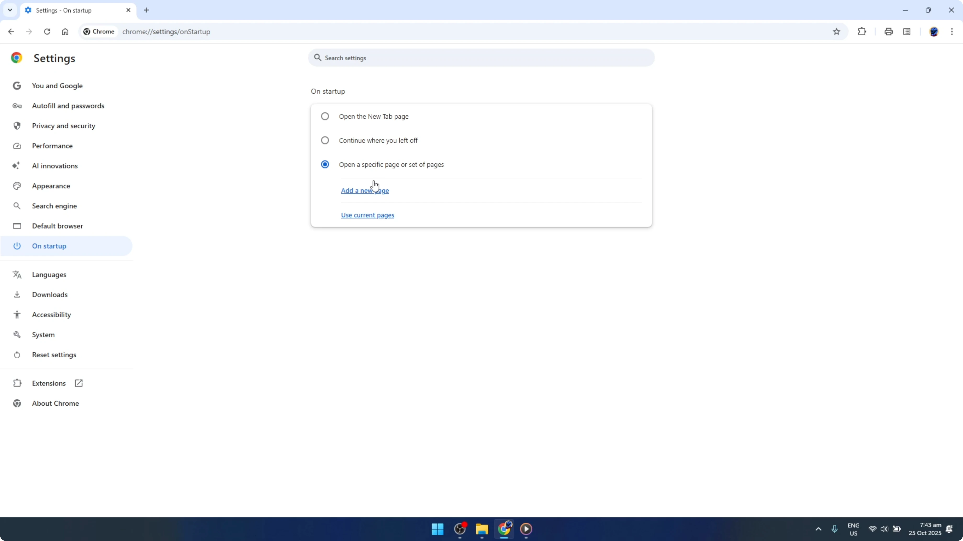This screenshot has height=541, width=963.
Task: Open the clock and date panel
Action: [x=925, y=529]
